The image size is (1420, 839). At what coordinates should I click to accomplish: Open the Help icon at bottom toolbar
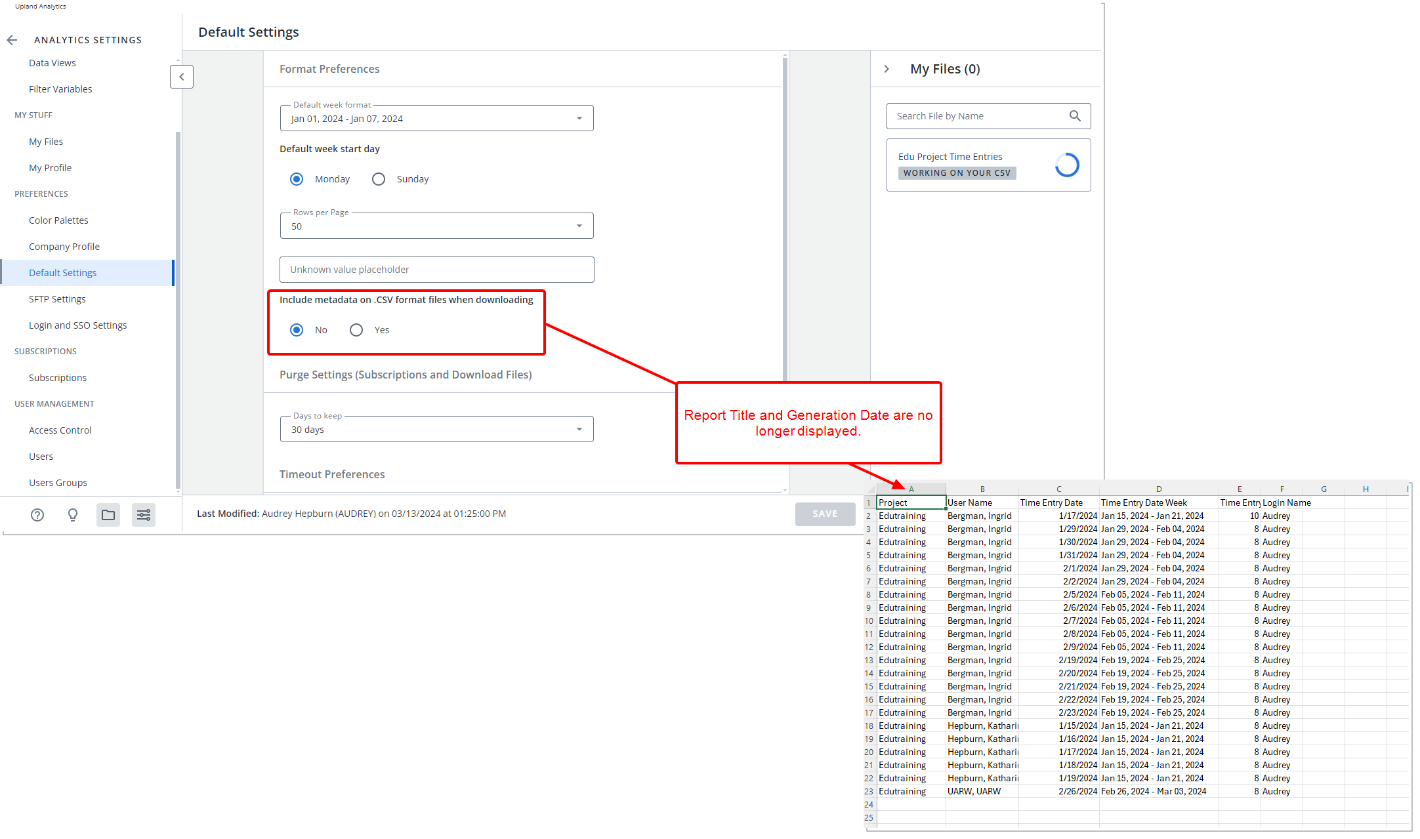coord(37,515)
